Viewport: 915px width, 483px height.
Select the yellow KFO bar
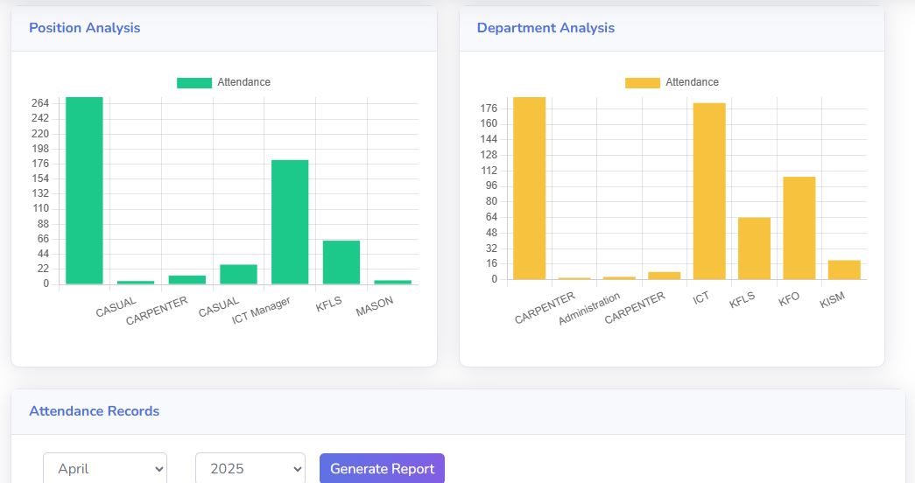pyautogui.click(x=799, y=228)
